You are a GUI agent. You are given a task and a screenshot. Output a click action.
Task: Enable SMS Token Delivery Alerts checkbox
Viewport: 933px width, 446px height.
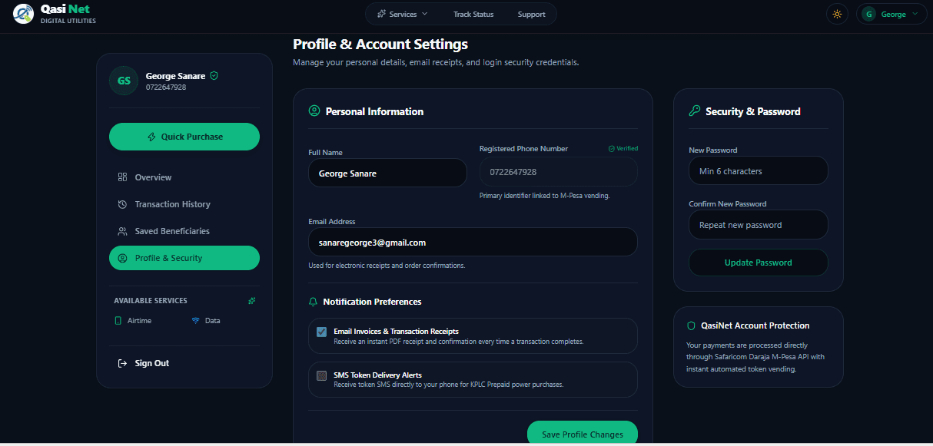point(321,376)
